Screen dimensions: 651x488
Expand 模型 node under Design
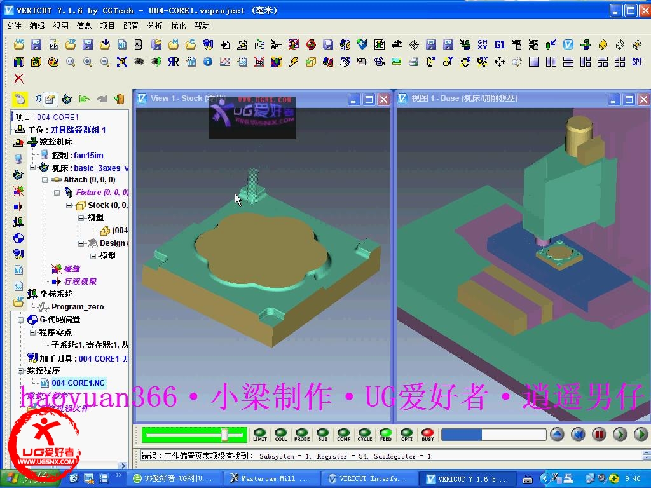pos(93,256)
